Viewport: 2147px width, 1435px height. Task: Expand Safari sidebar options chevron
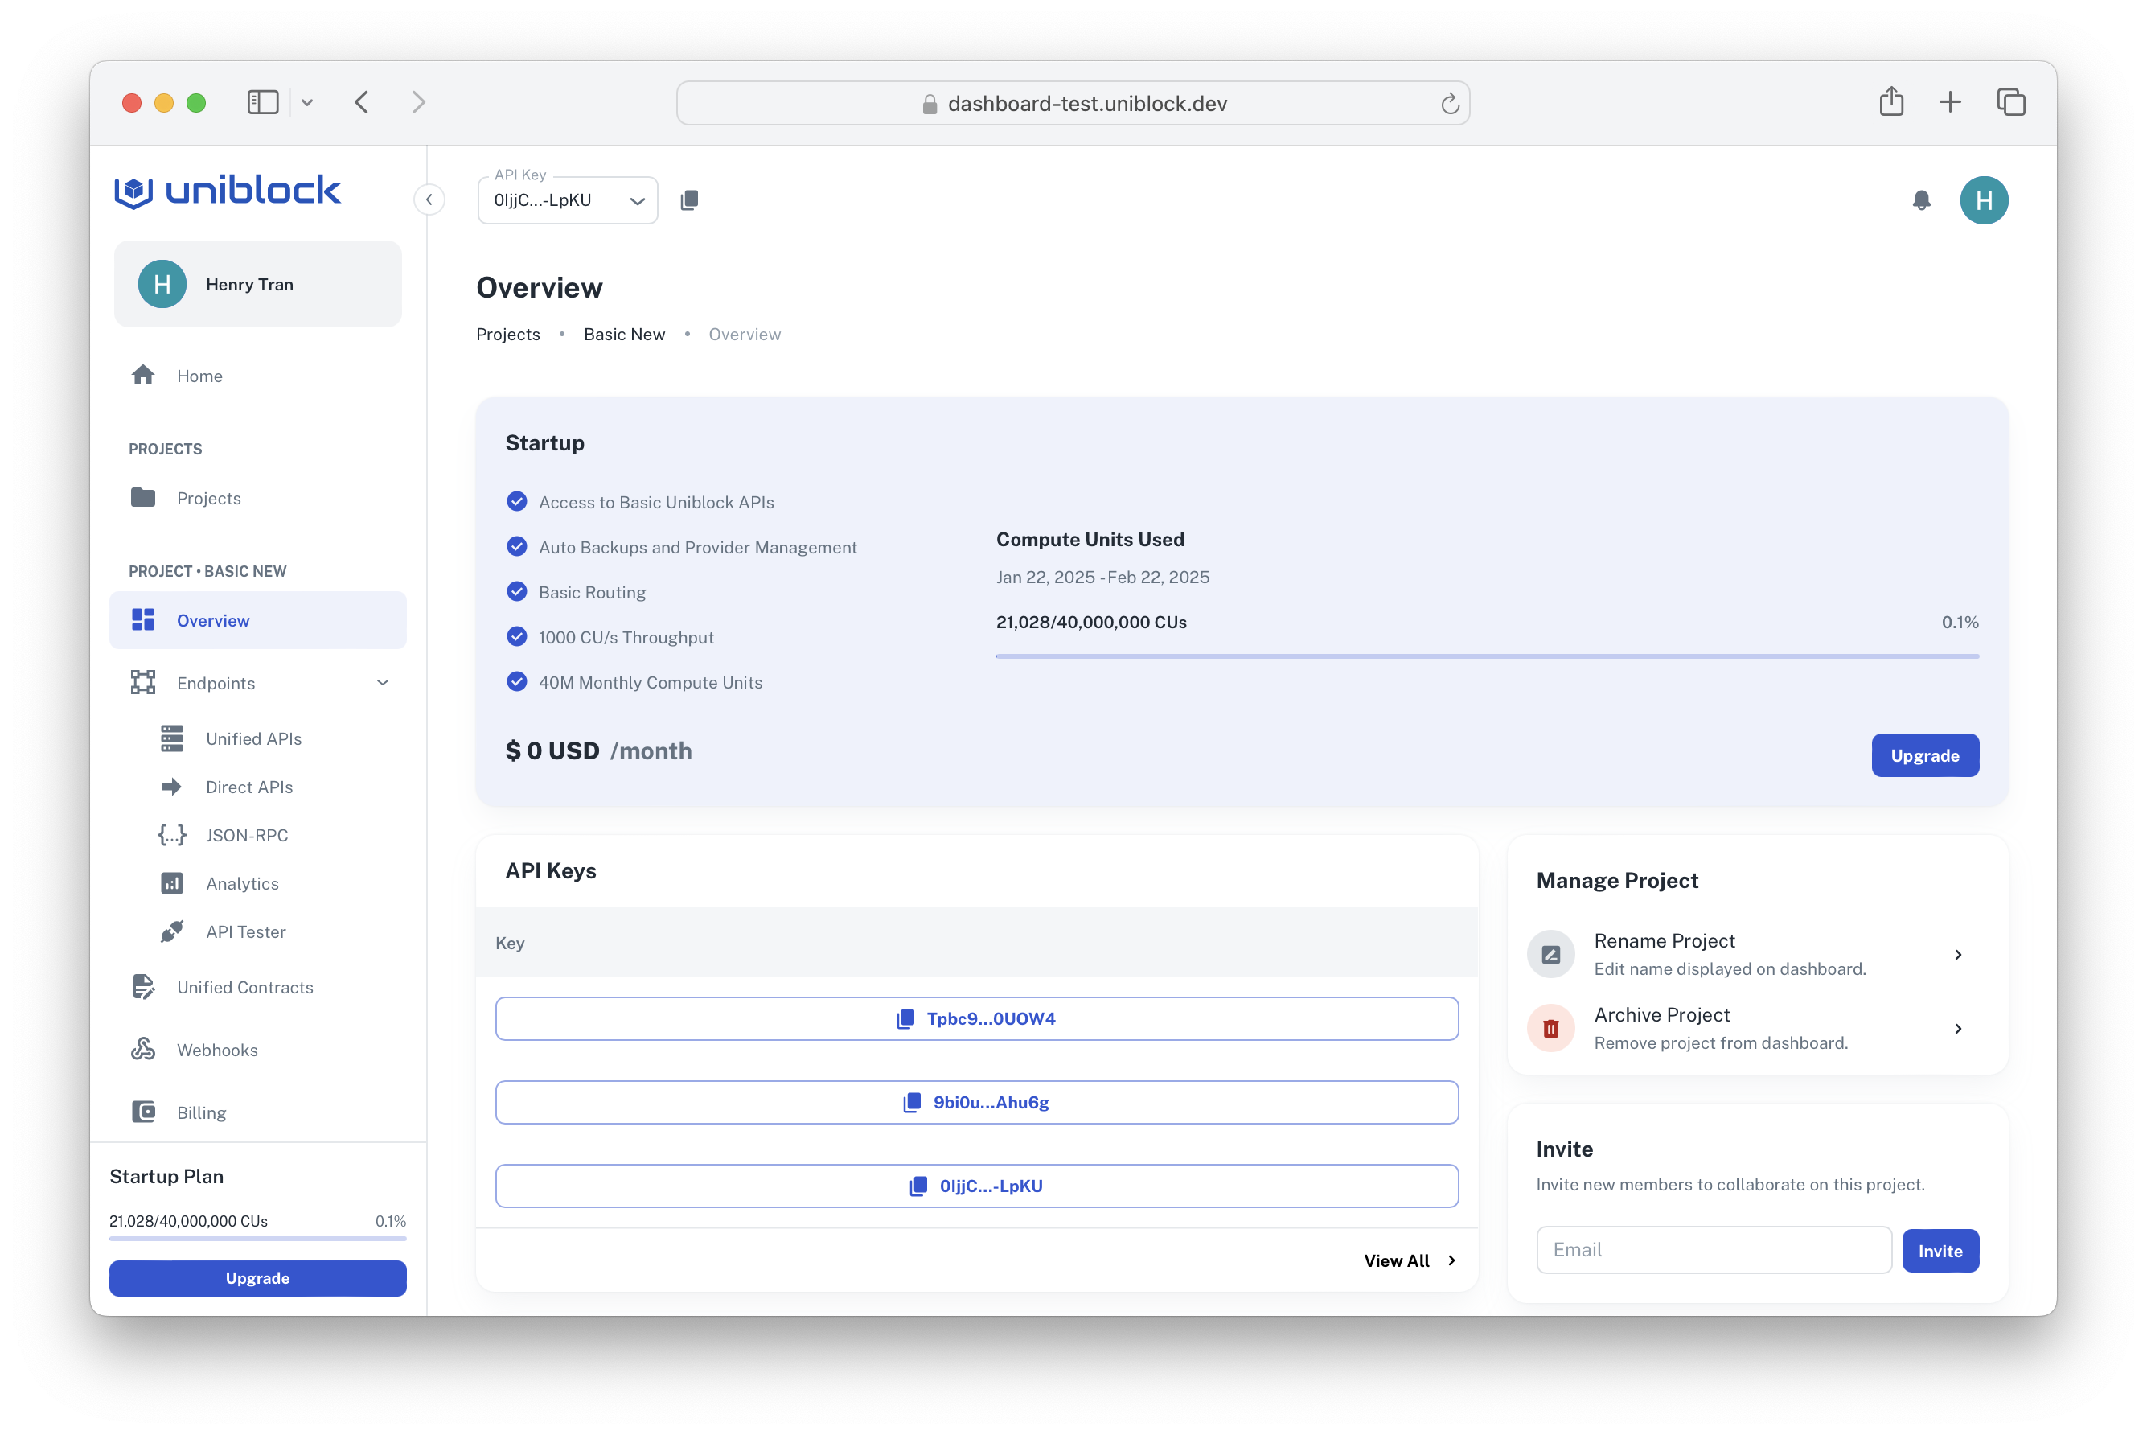coord(307,102)
